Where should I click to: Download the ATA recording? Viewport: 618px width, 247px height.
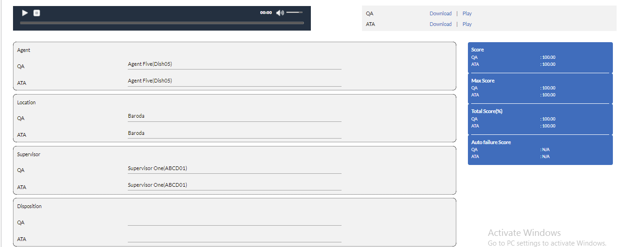440,24
